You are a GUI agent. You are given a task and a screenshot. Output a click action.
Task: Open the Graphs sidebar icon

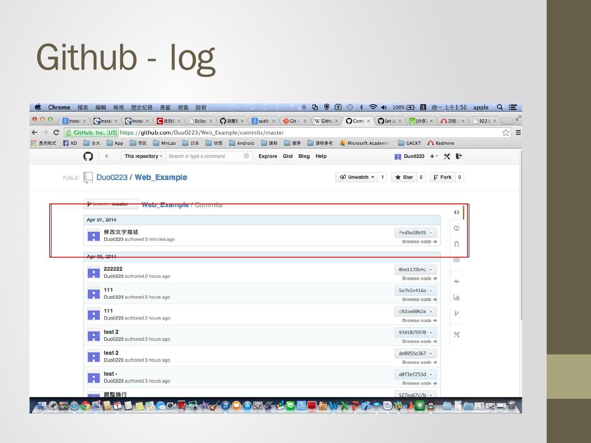point(456,297)
